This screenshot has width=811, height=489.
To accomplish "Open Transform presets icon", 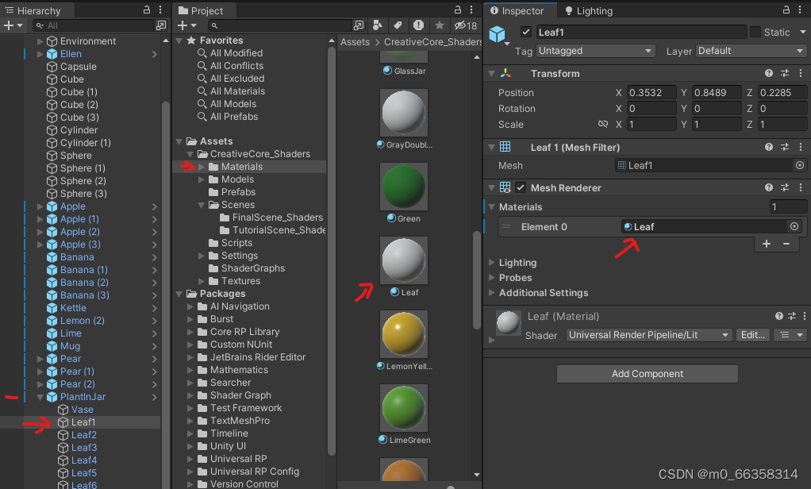I will pyautogui.click(x=784, y=73).
